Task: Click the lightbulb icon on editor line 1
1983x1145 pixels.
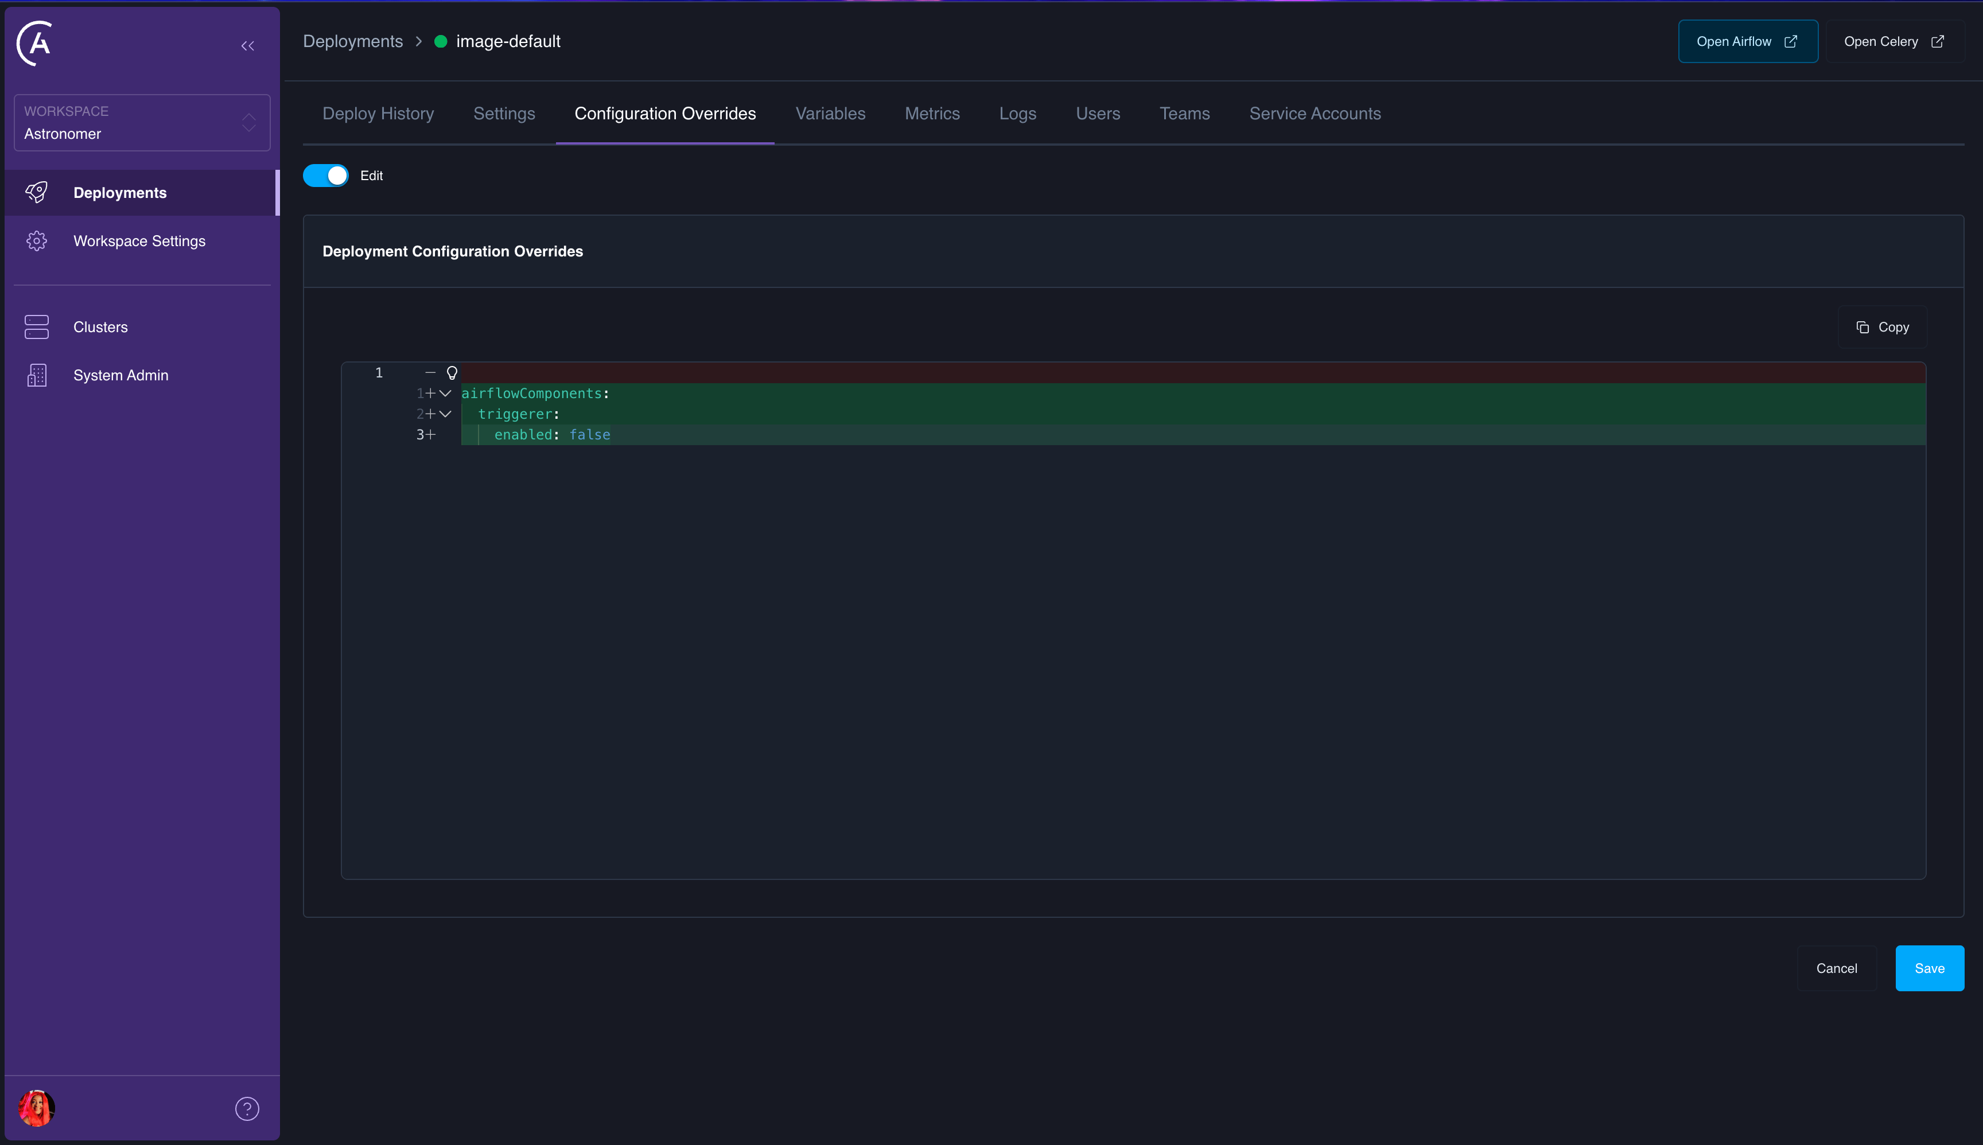Action: [x=452, y=373]
